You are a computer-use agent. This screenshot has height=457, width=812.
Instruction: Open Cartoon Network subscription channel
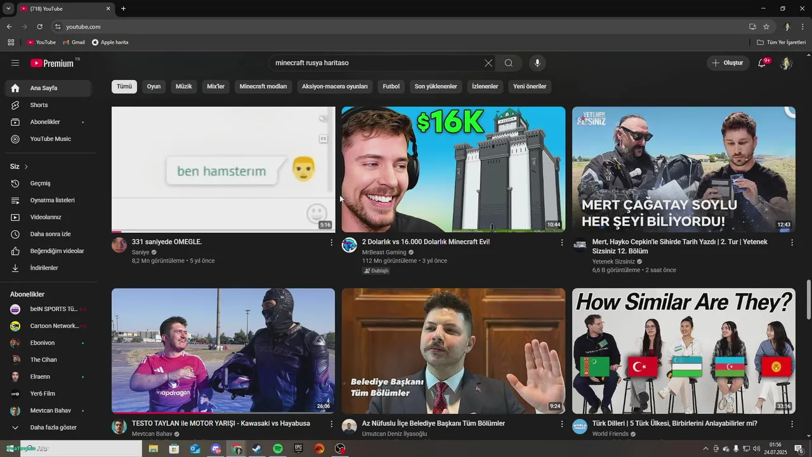[49, 326]
